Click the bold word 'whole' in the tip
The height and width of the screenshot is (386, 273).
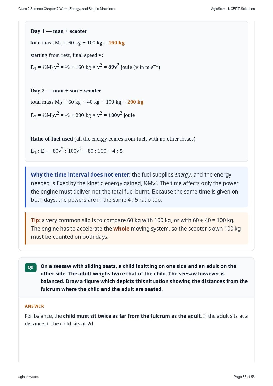(121, 229)
